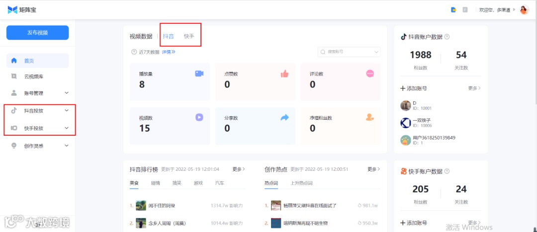Viewport: 537px width, 232px height.
Task: Open the 详情 link
Action: tap(169, 52)
